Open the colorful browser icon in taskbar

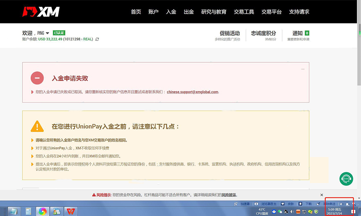43,211
